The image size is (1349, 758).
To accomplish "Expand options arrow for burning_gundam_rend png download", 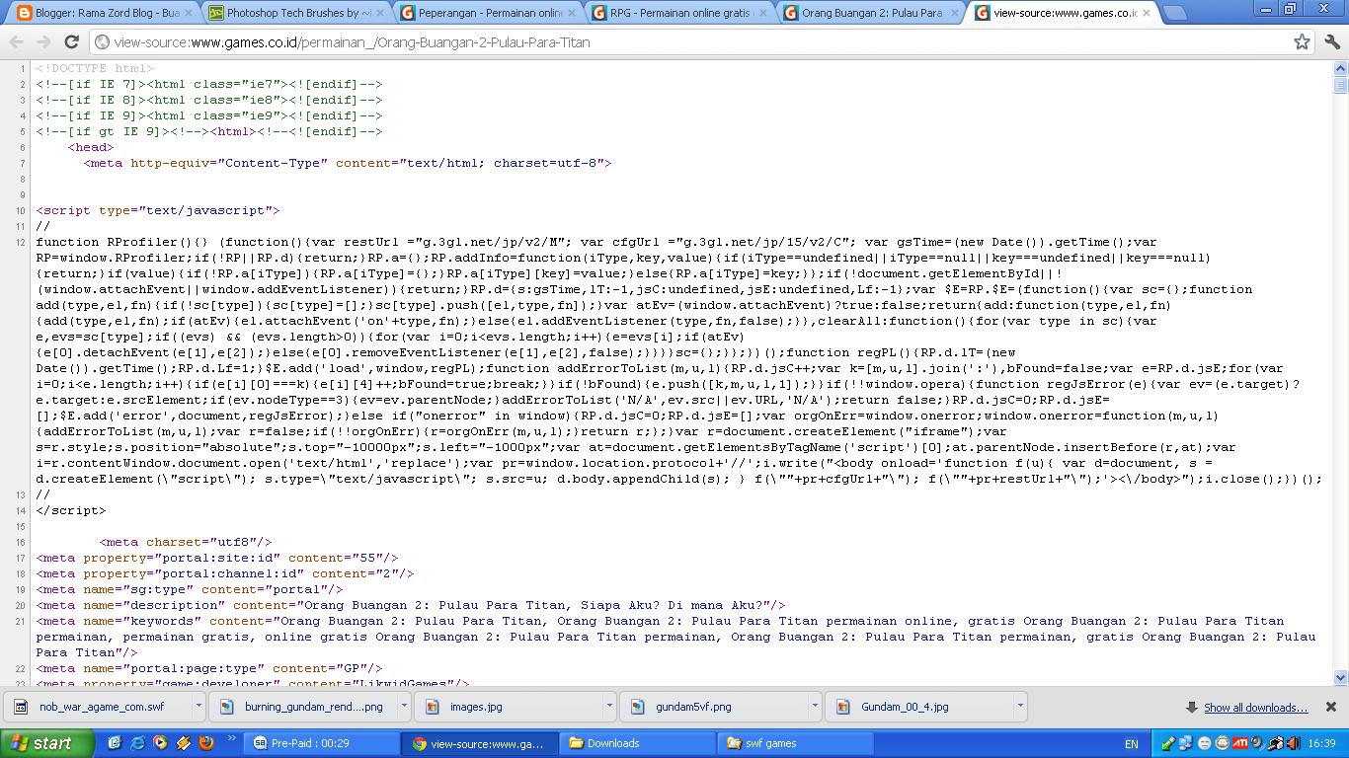I will (x=404, y=707).
